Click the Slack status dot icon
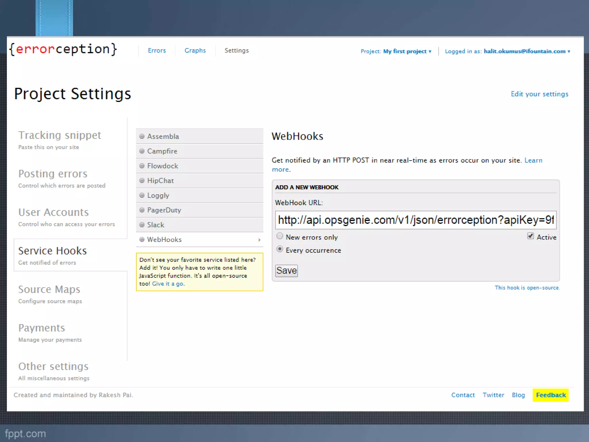 point(142,225)
